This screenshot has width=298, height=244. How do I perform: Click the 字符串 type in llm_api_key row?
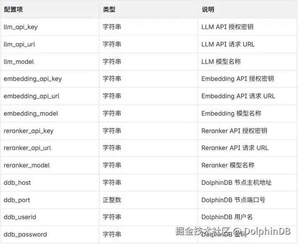point(112,27)
